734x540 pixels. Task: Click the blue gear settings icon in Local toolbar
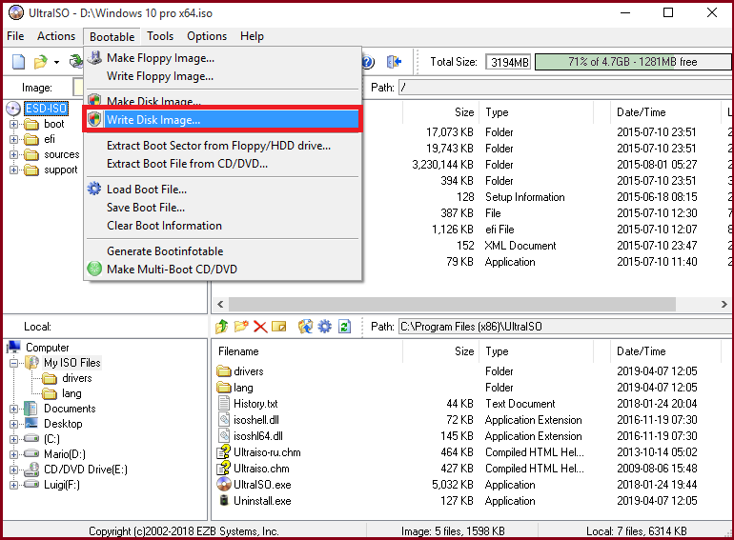coord(324,327)
